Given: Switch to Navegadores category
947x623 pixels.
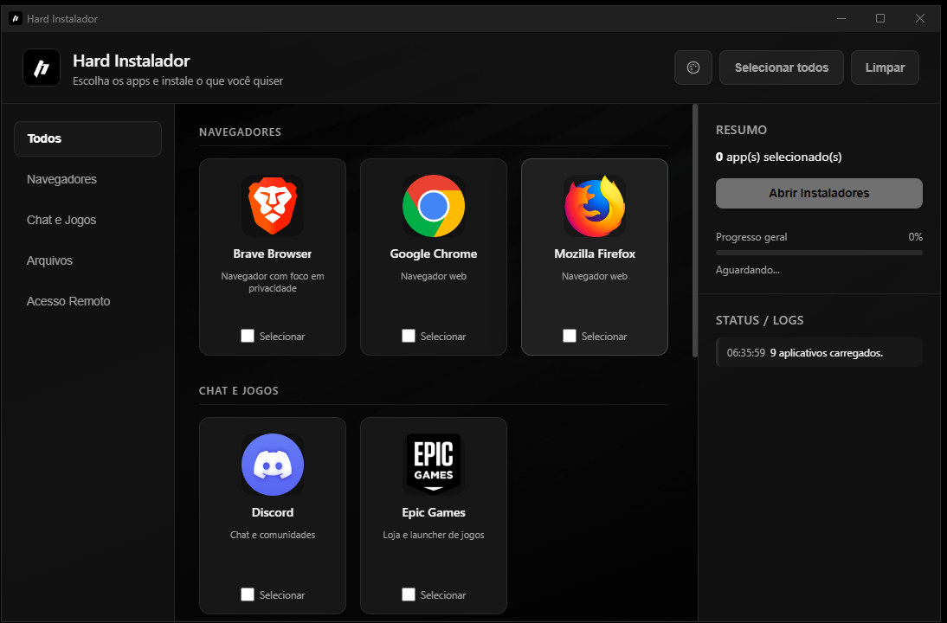Looking at the screenshot, I should click(87, 179).
